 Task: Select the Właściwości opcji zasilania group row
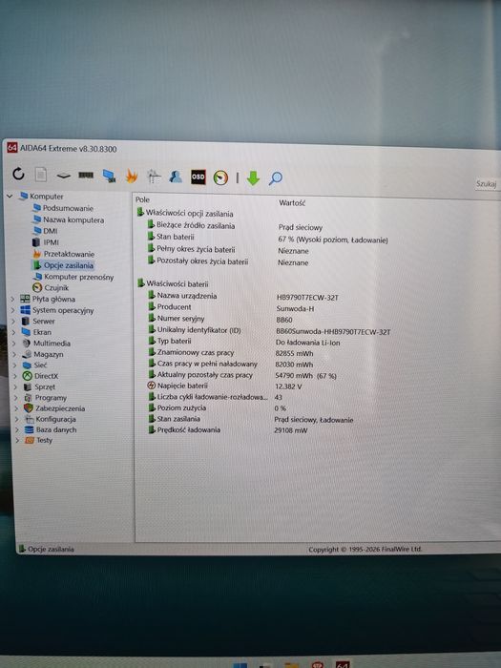[185, 213]
